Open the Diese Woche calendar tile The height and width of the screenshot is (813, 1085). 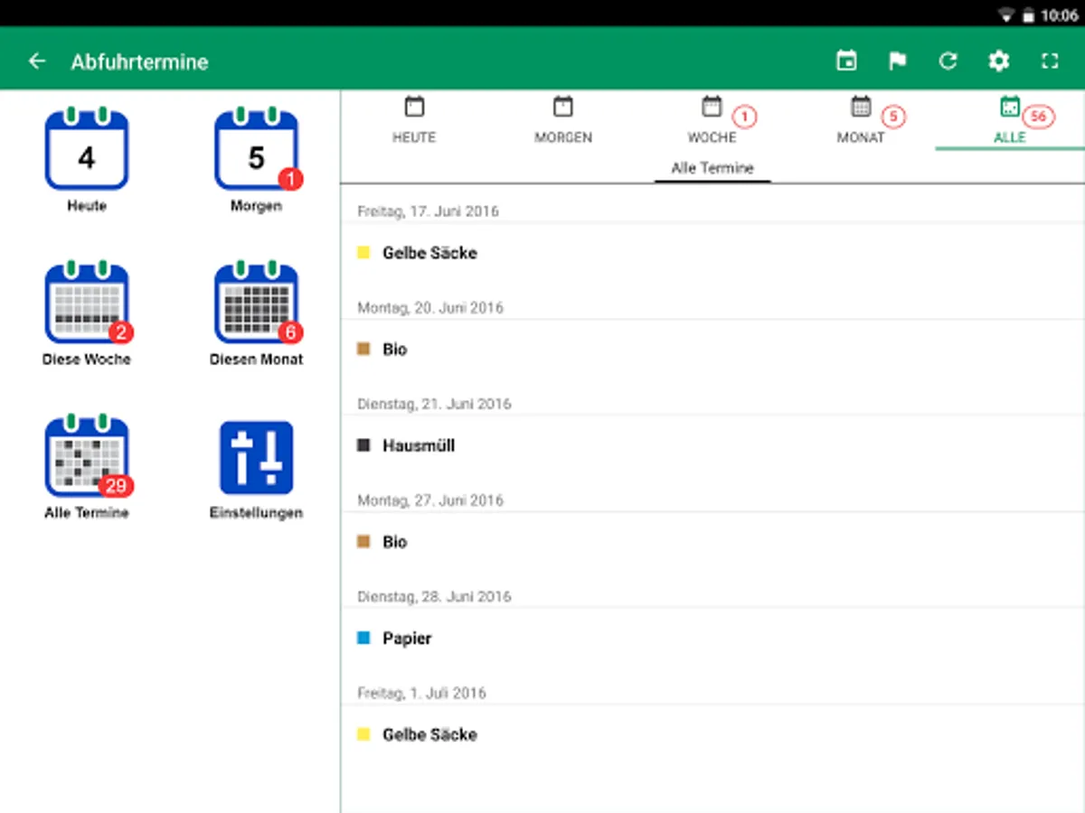point(87,313)
